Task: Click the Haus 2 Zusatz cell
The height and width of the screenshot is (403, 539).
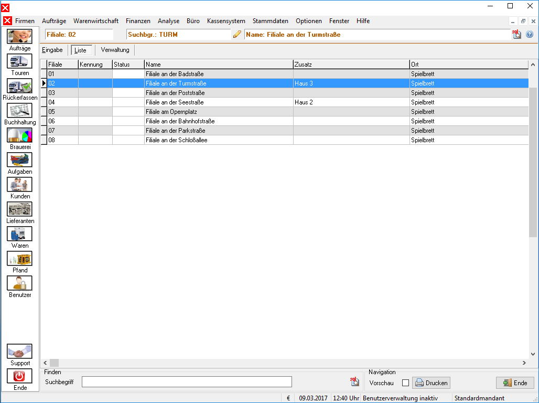Action: click(351, 102)
